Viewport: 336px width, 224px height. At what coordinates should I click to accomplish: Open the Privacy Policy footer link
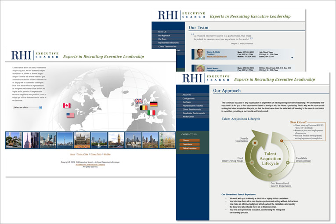(x=96, y=155)
